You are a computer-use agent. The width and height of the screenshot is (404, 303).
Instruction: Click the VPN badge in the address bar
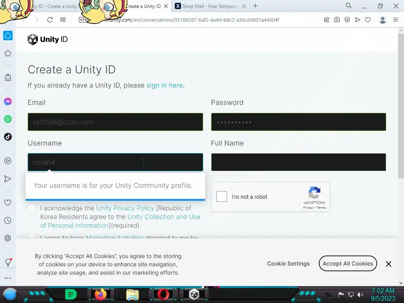click(x=84, y=20)
